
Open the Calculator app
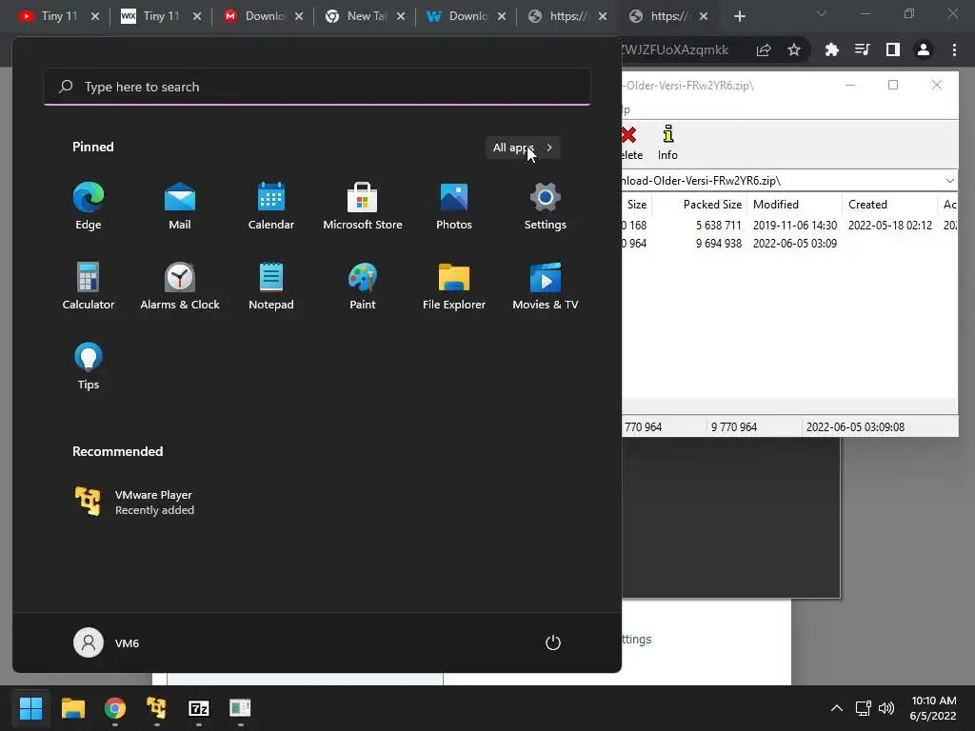(x=89, y=286)
